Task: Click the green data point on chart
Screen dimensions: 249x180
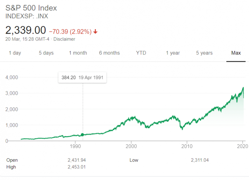Action: (83, 135)
